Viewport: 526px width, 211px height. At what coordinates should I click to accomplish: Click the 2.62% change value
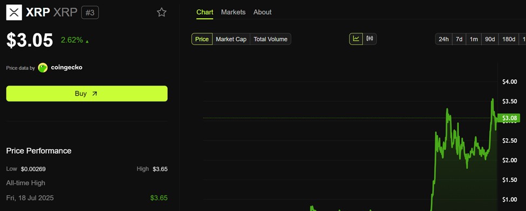[x=72, y=40]
